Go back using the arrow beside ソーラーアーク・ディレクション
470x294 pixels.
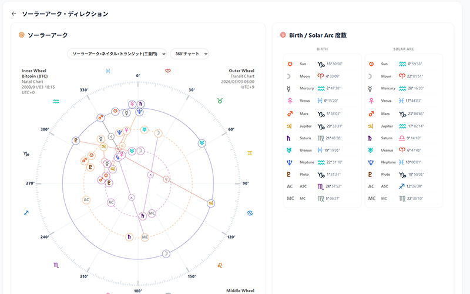tap(14, 14)
